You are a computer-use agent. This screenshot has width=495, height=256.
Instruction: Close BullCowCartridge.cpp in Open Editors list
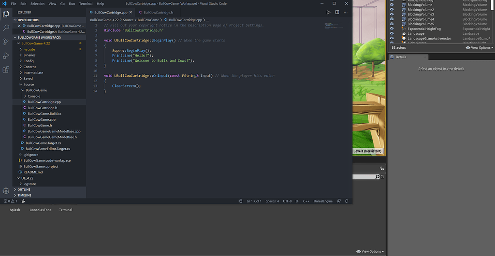[x=19, y=26]
